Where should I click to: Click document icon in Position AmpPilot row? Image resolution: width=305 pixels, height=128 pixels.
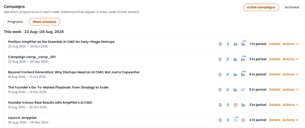tap(220, 44)
